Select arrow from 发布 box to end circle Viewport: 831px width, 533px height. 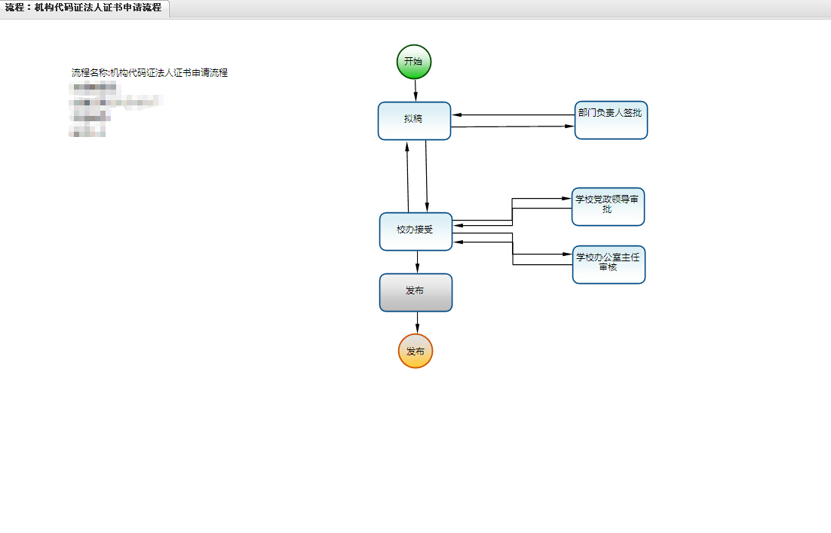[417, 322]
